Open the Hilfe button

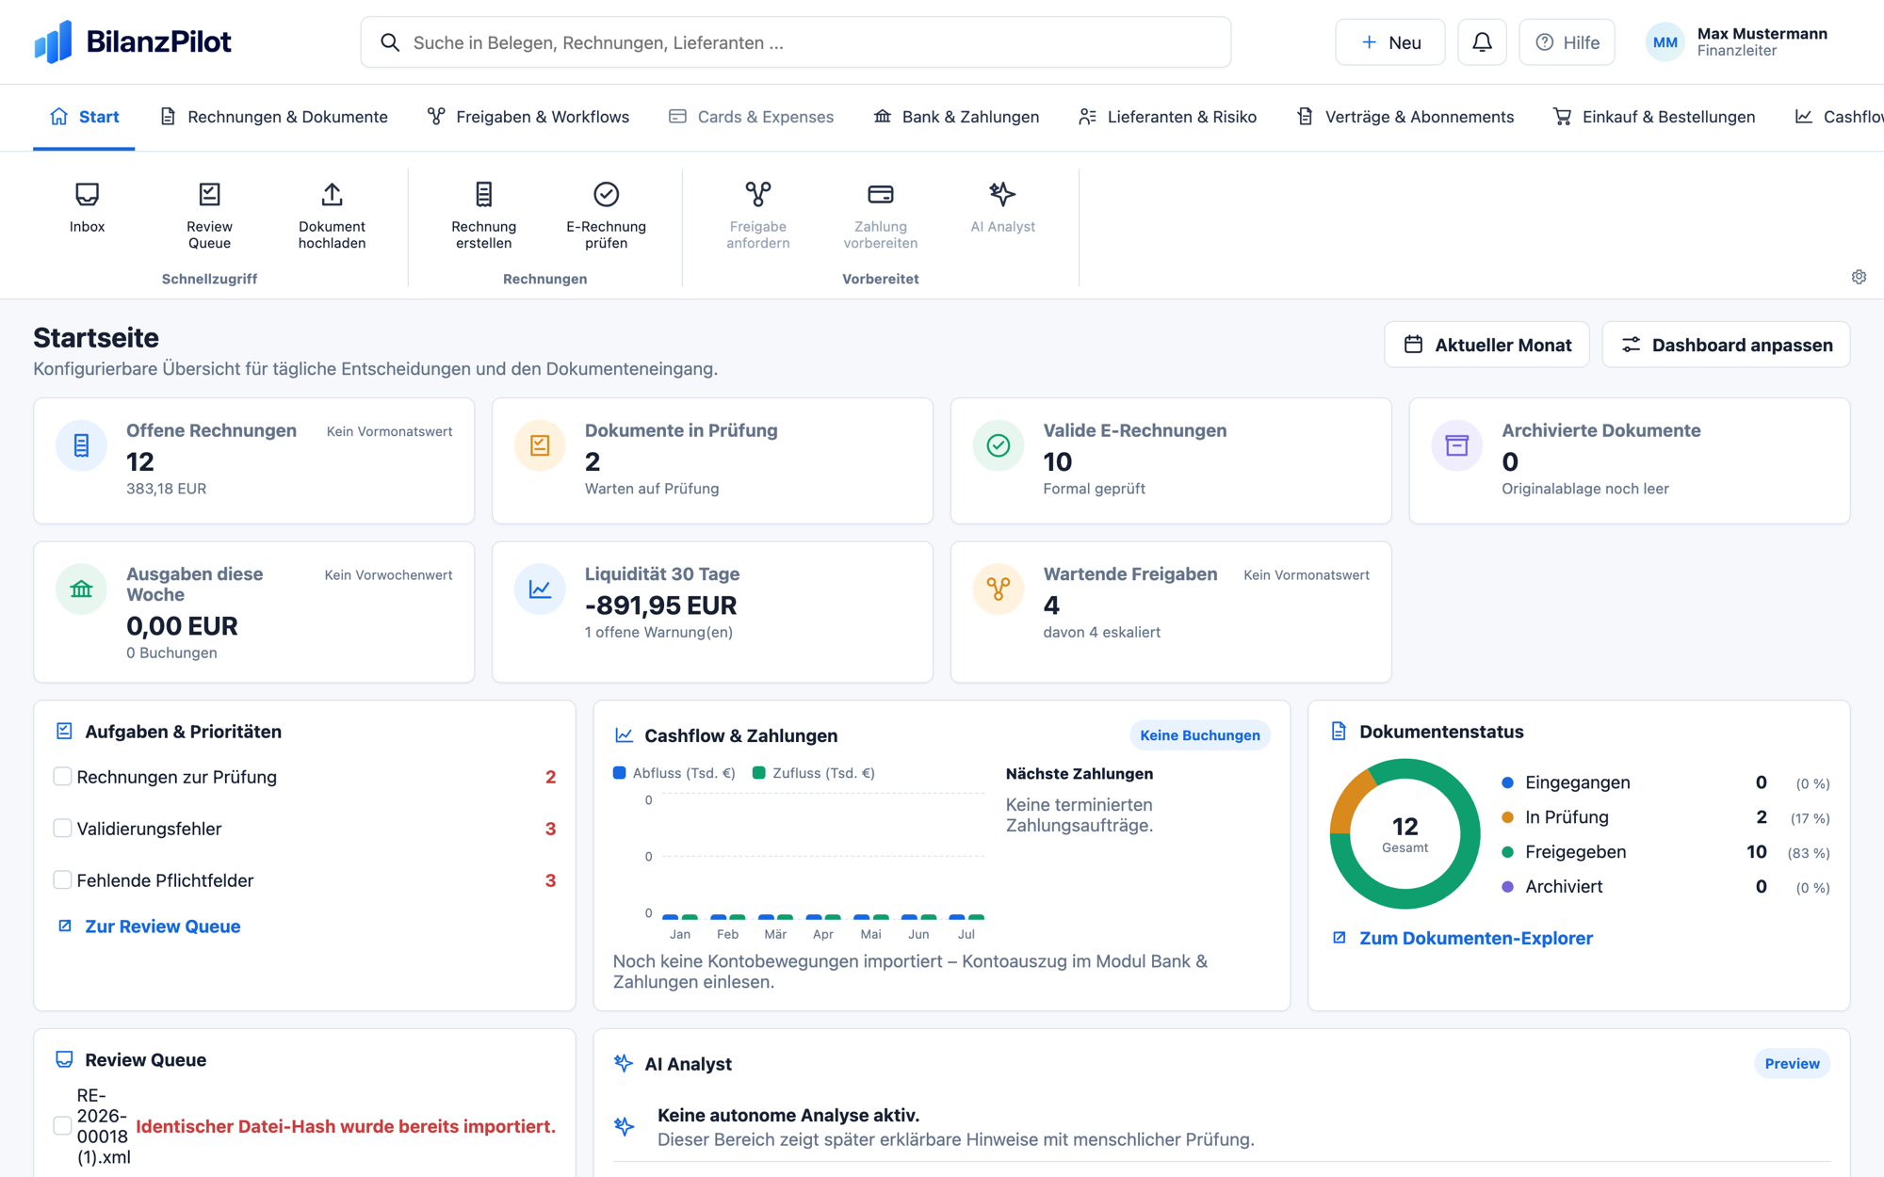(1567, 42)
